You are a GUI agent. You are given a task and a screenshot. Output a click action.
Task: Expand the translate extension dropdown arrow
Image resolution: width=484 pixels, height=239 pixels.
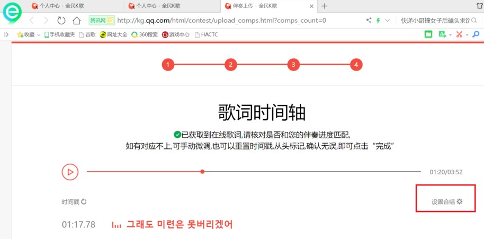click(x=450, y=35)
